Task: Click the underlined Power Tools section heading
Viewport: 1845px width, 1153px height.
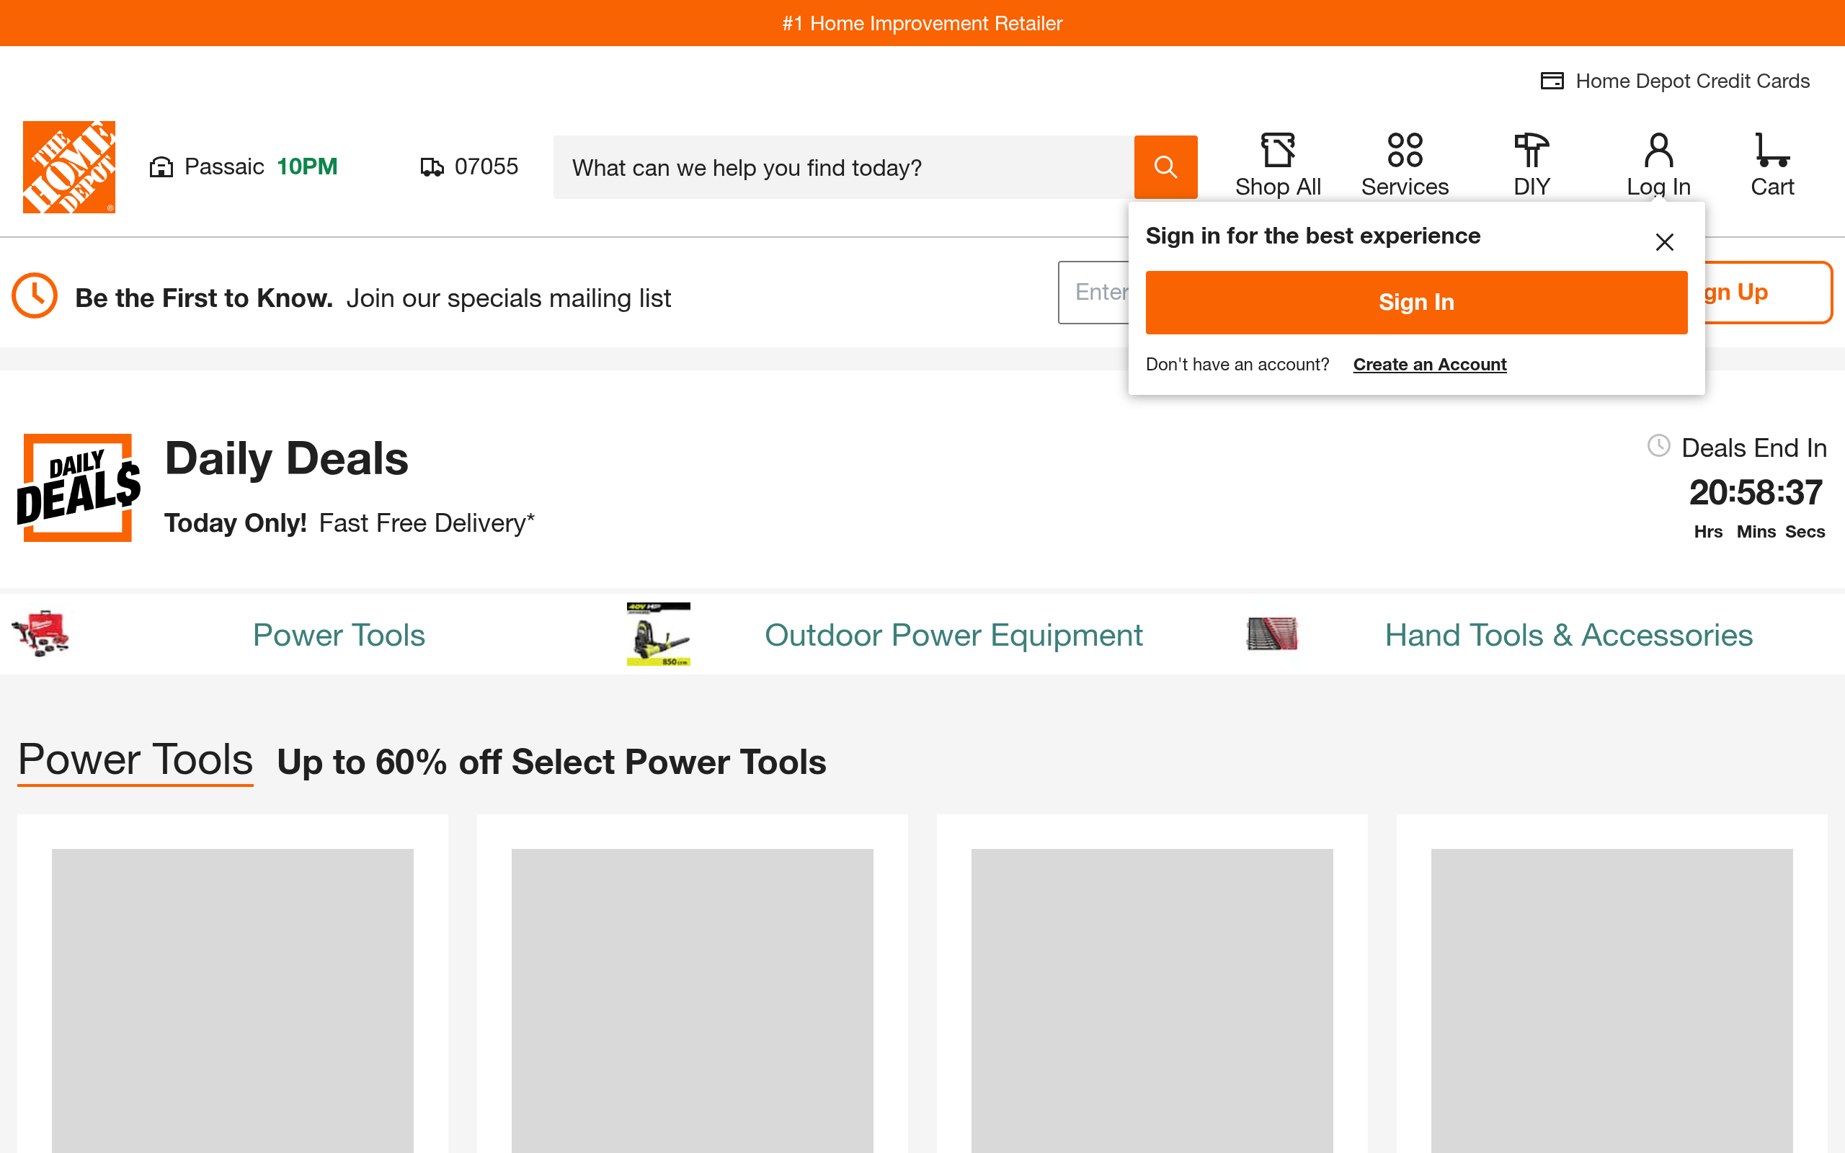Action: pyautogui.click(x=135, y=760)
